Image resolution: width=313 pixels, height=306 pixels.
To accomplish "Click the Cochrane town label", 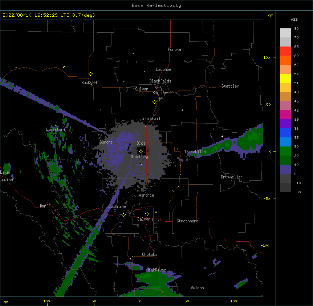I will tap(117, 206).
